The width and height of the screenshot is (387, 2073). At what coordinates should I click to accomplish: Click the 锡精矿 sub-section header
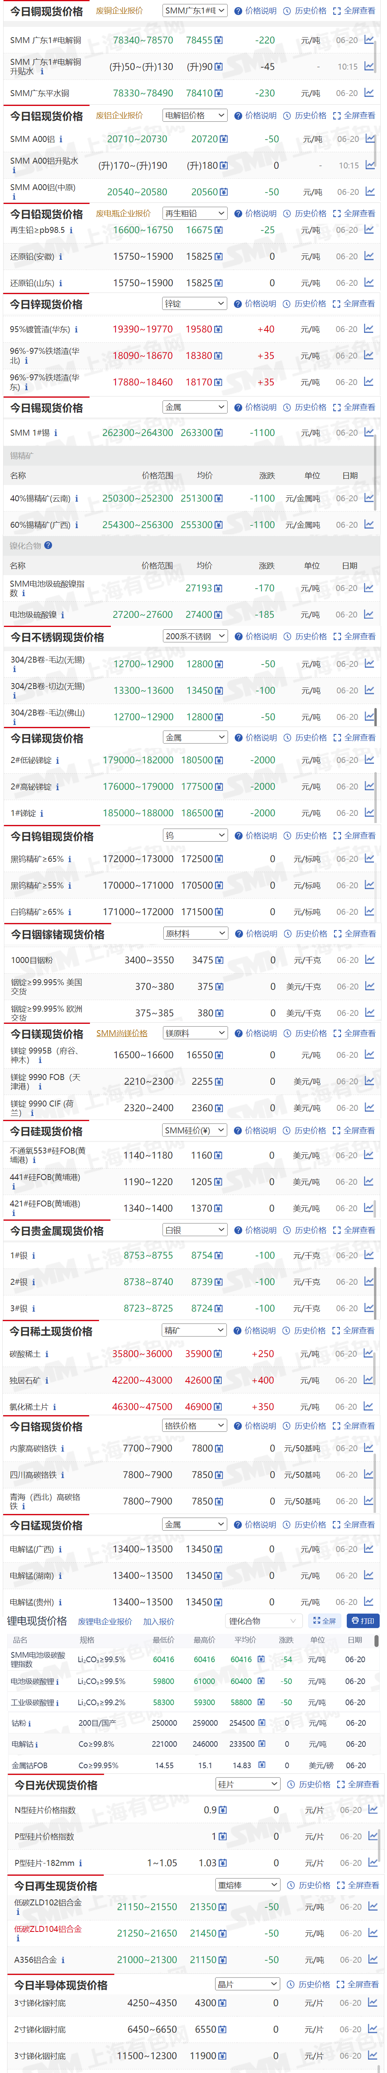pos(22,455)
